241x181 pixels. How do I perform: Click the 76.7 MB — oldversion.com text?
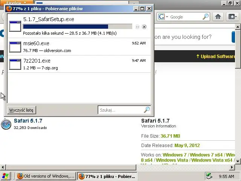(x=47, y=51)
